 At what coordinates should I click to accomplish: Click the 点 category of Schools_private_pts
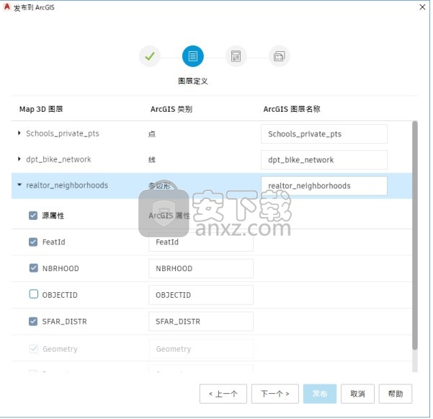(152, 134)
